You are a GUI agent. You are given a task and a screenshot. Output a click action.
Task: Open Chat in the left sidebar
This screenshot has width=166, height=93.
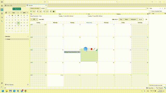2,17
